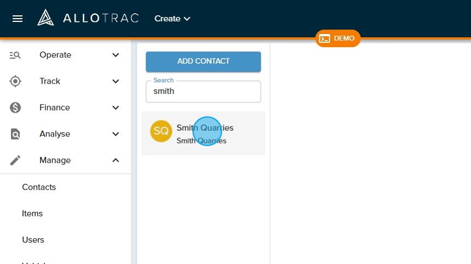The image size is (471, 264).
Task: Click the Allotrac logo
Action: click(88, 18)
